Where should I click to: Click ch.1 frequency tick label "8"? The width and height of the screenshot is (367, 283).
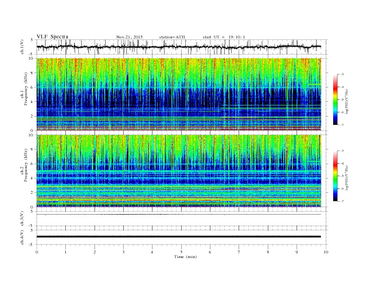click(32, 73)
